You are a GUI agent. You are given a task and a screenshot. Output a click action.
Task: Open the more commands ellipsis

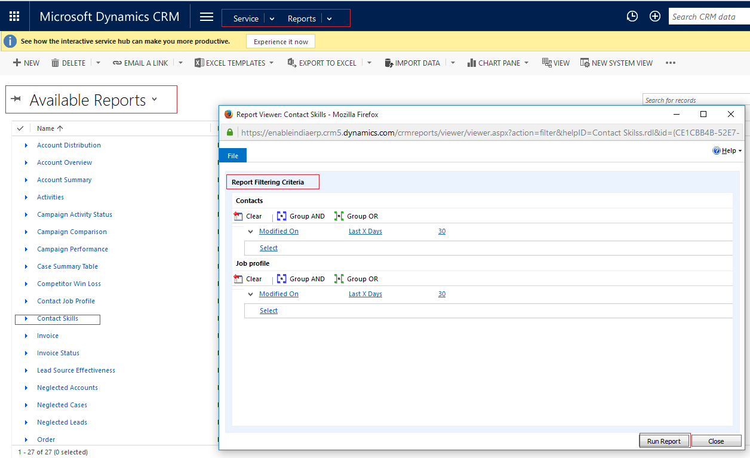(x=671, y=63)
